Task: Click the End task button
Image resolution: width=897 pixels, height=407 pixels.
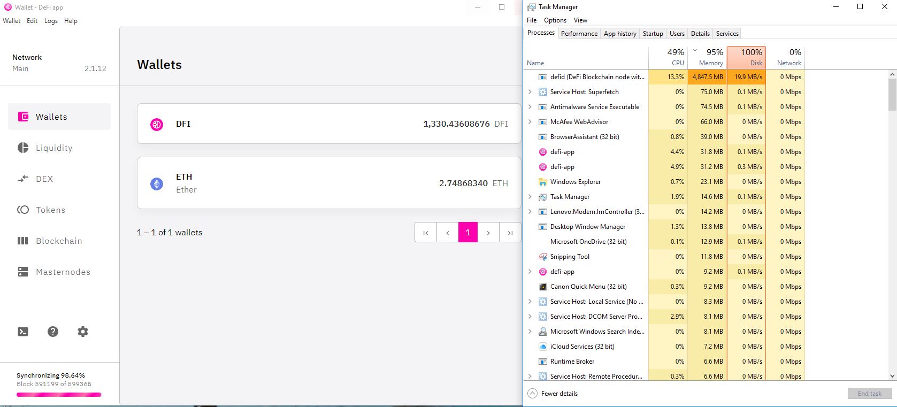Action: pyautogui.click(x=870, y=394)
